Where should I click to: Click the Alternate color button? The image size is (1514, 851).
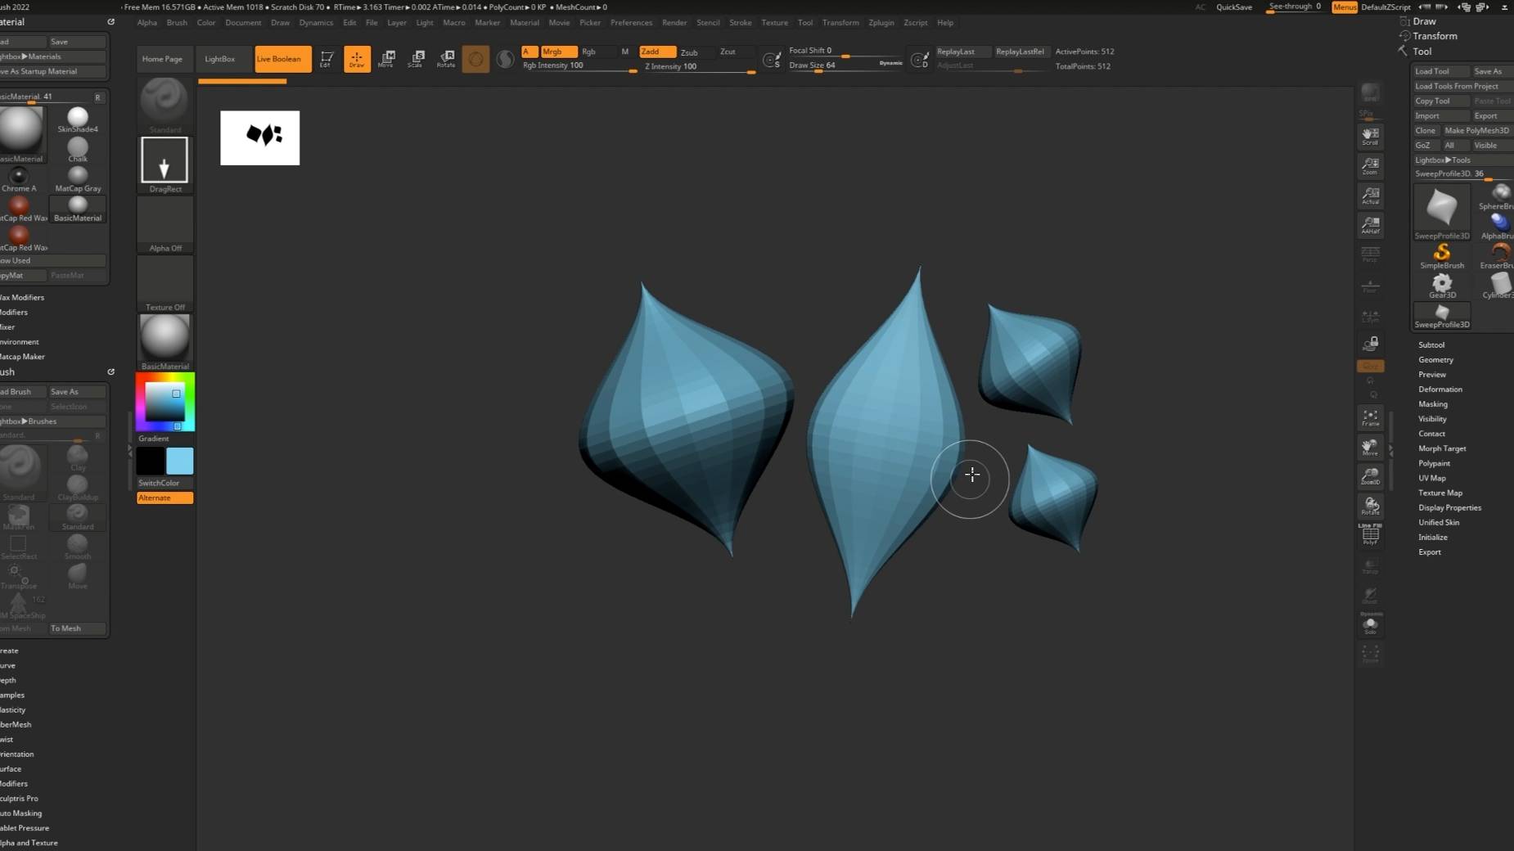(x=164, y=498)
